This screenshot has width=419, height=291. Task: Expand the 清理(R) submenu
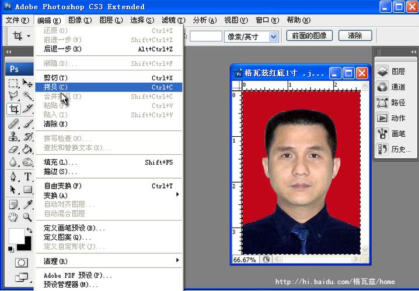click(109, 261)
